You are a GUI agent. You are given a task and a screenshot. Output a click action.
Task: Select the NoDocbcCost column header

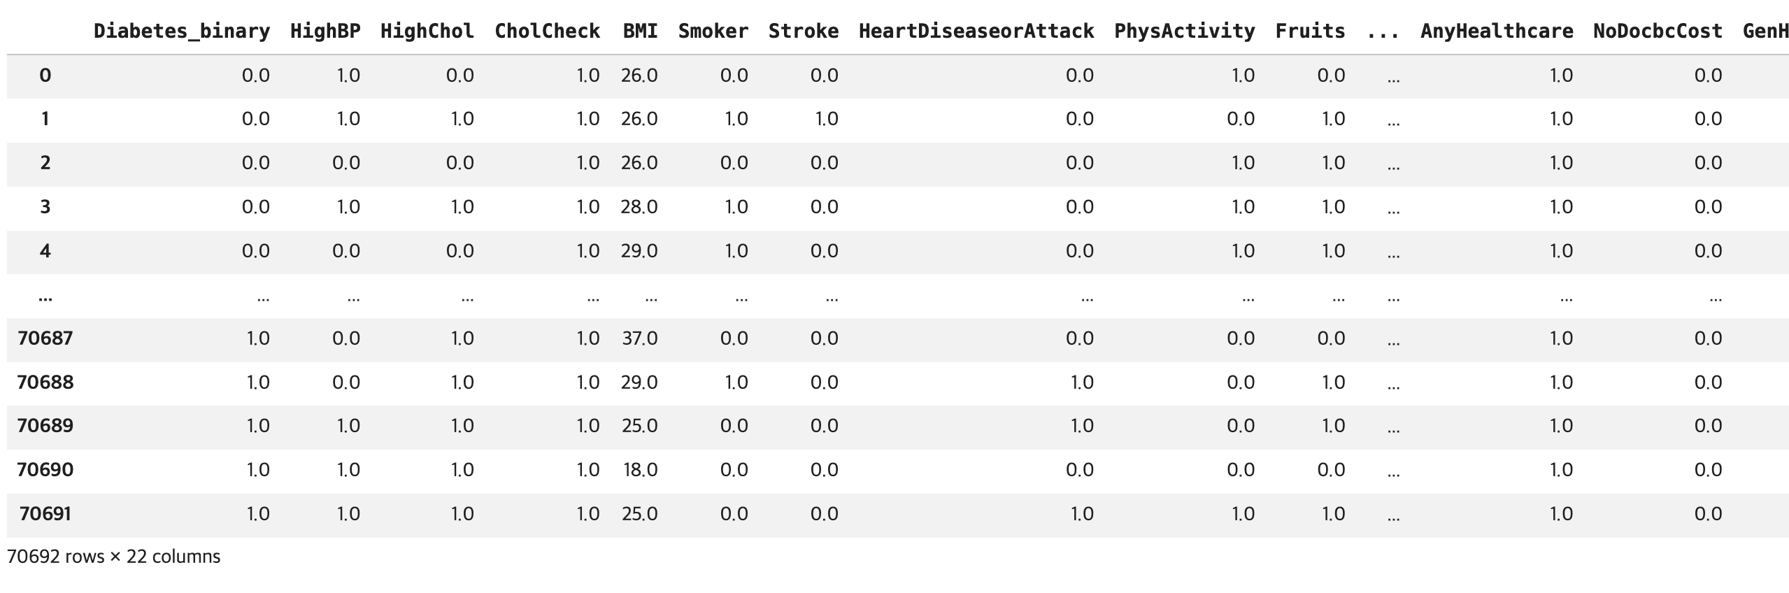[1658, 31]
